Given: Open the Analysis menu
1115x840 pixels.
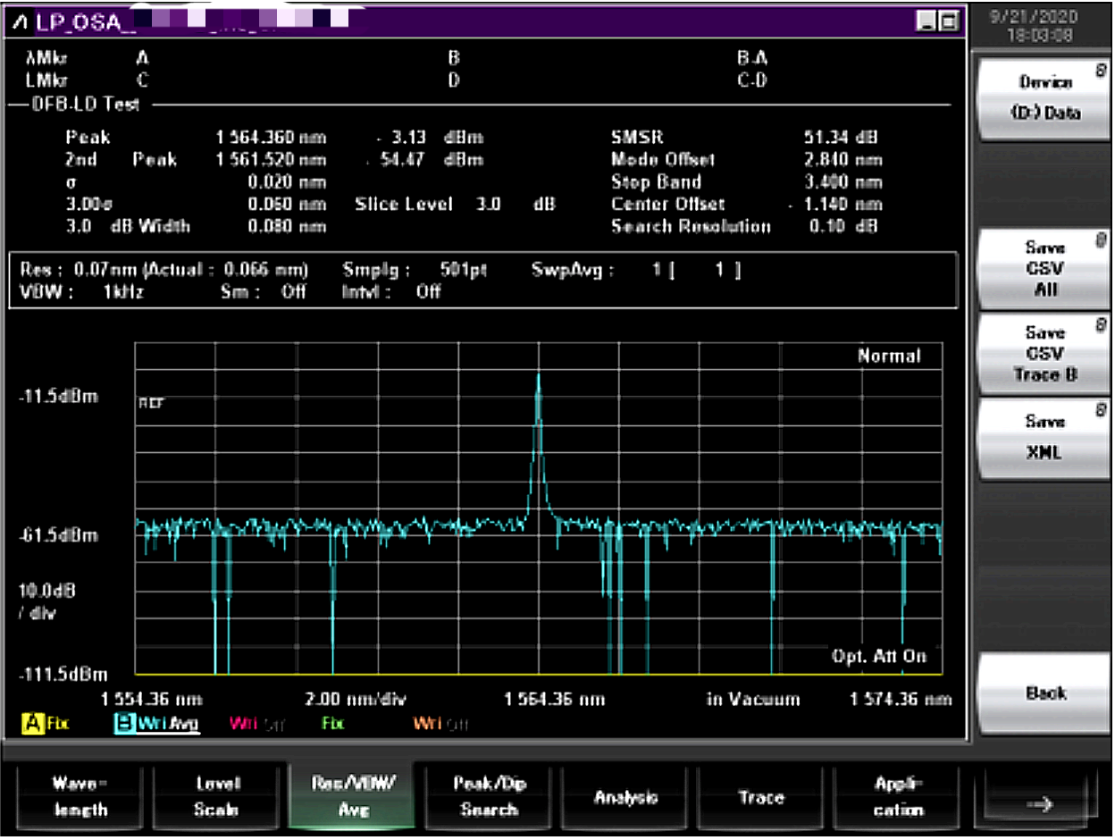Looking at the screenshot, I should [x=625, y=797].
